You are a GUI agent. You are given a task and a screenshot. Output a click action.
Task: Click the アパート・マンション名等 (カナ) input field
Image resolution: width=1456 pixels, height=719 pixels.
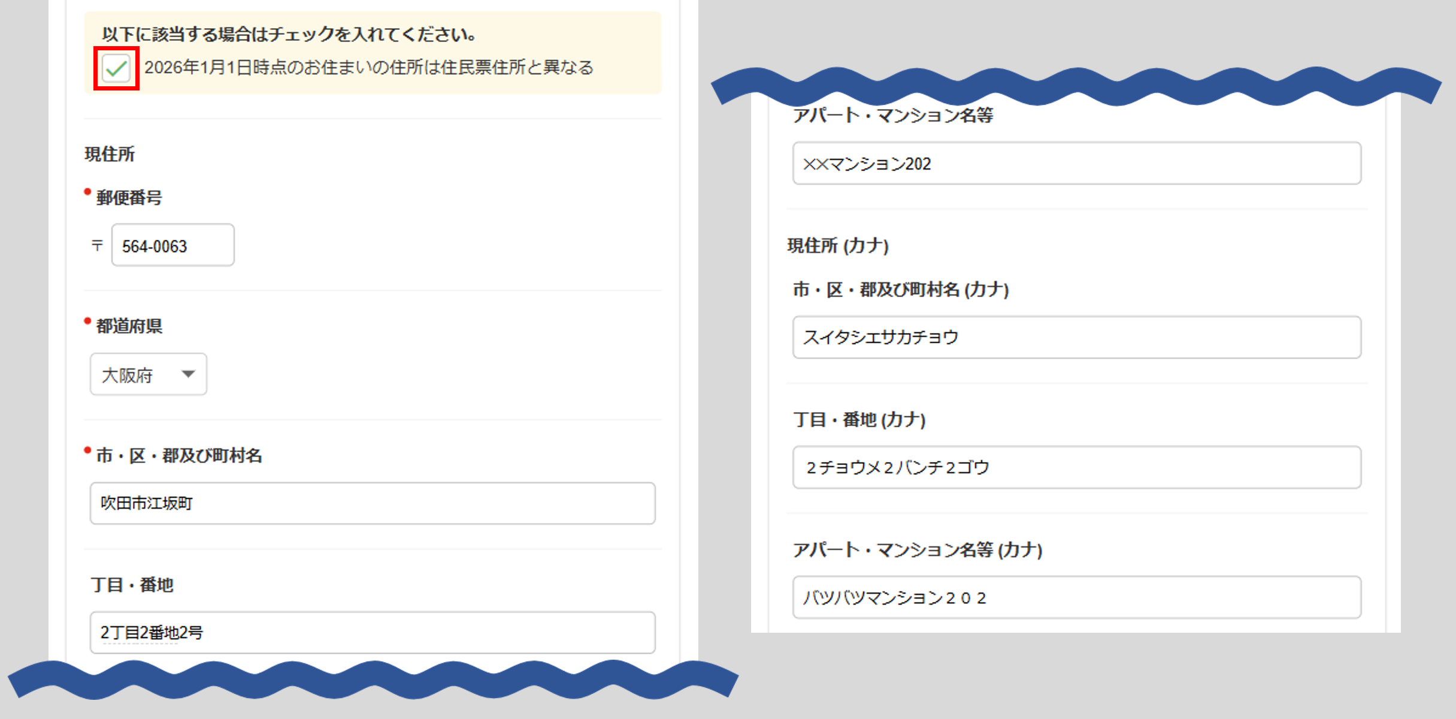[1076, 597]
